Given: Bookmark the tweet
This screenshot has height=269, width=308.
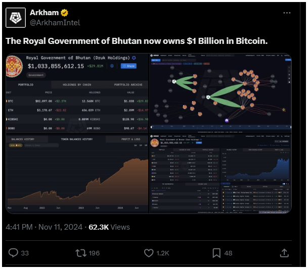Looking at the screenshot, I should coord(216,253).
